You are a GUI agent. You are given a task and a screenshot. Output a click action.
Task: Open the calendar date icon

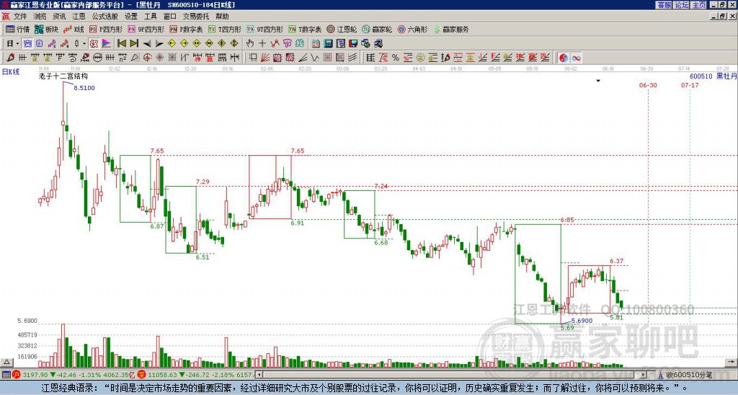coord(316,44)
